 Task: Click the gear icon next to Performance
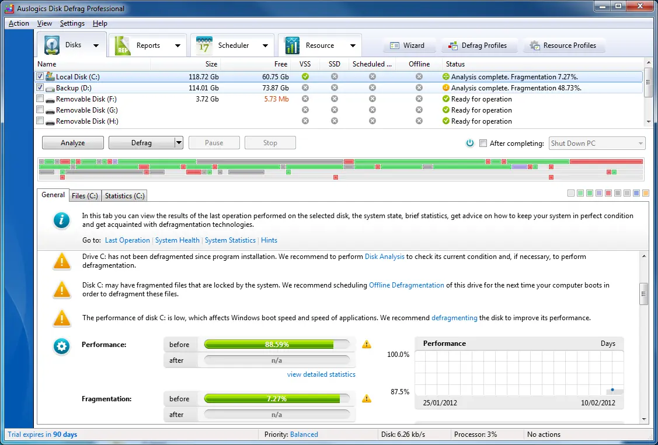(x=61, y=346)
